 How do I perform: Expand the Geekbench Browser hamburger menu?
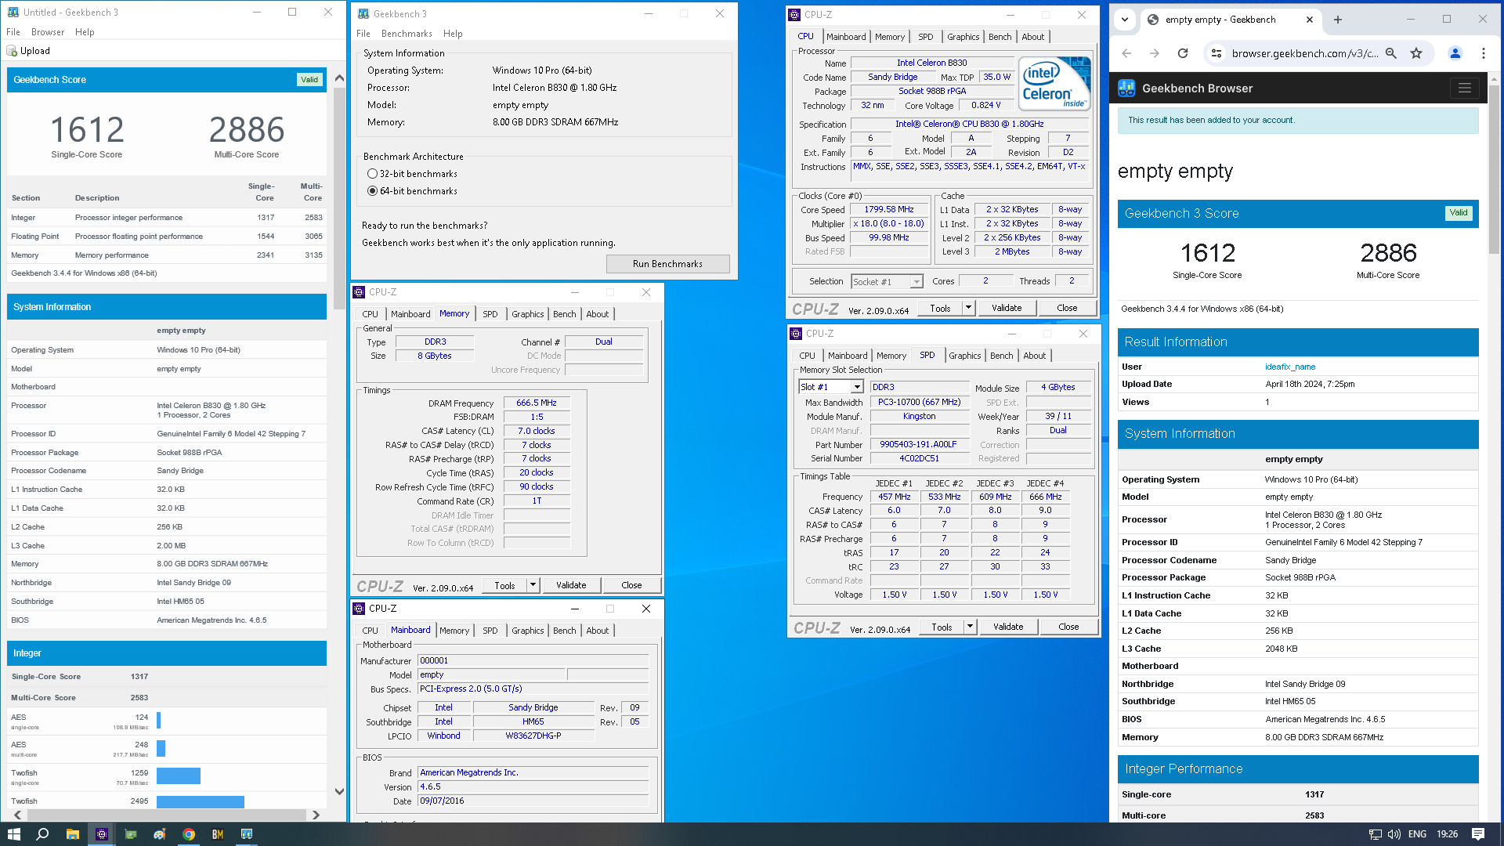[x=1464, y=88]
